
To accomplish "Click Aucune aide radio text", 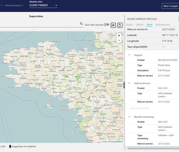I will point(140,108).
